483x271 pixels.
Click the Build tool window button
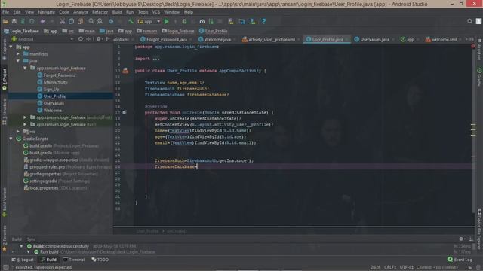(48, 260)
